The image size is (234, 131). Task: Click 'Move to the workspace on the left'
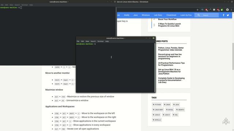pos(98,113)
